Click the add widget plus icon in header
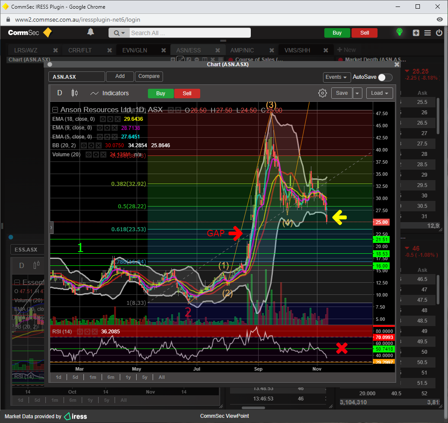448x423 pixels. pos(416,33)
